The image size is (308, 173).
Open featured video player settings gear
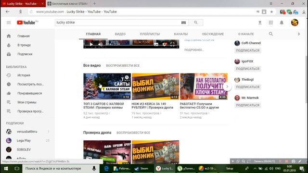(x=165, y=45)
